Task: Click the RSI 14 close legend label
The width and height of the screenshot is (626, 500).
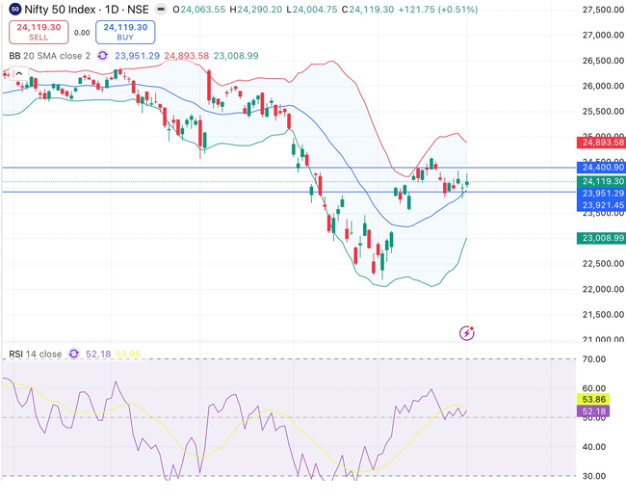Action: 36,355
